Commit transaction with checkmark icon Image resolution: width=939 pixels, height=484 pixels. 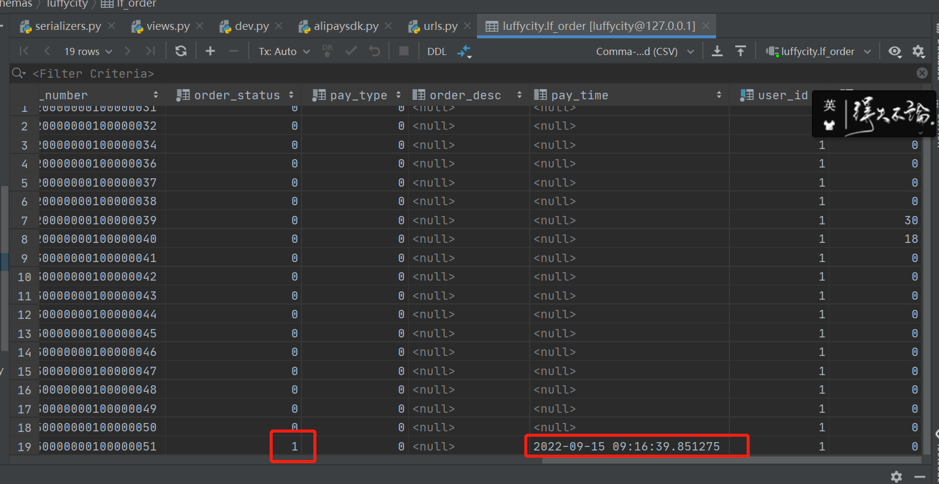(351, 51)
